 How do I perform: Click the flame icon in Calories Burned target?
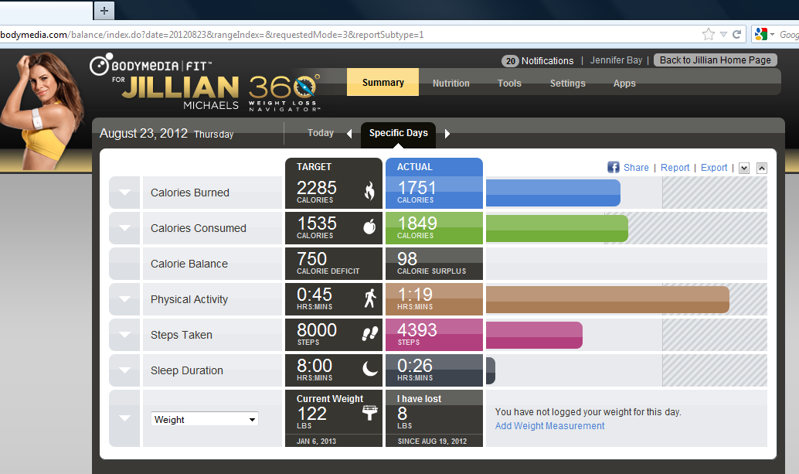tap(369, 191)
